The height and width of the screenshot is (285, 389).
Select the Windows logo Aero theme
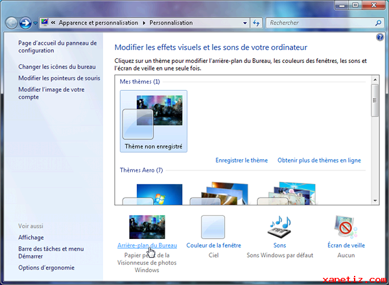[x=152, y=194]
